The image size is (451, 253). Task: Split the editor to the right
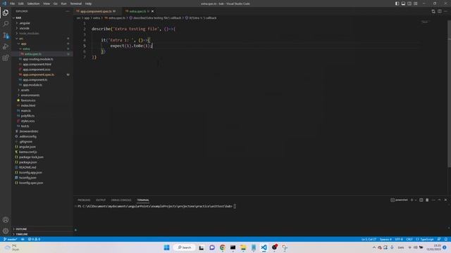point(440,11)
